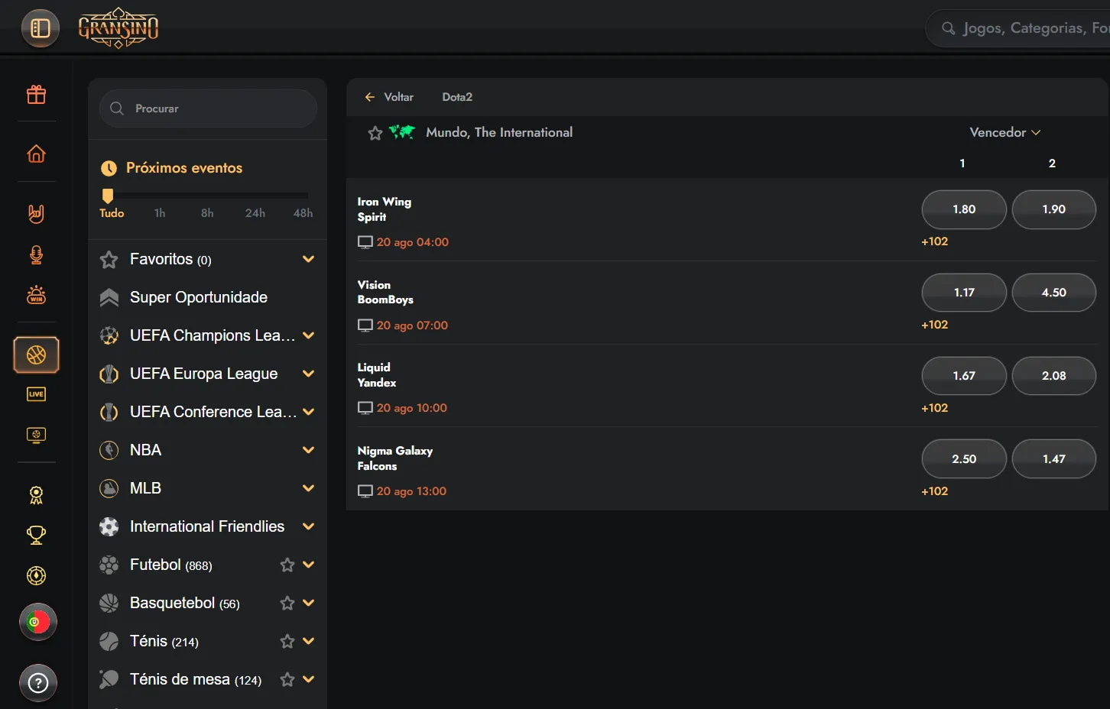Expand NBA chevron
Image resolution: width=1110 pixels, height=709 pixels.
(x=309, y=450)
